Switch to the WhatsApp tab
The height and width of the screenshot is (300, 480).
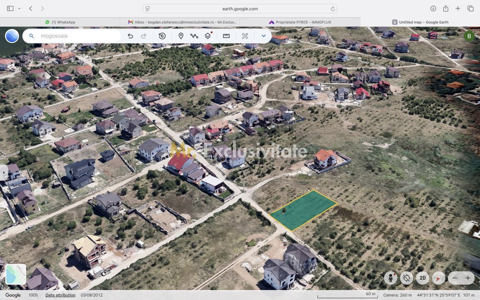tap(60, 22)
